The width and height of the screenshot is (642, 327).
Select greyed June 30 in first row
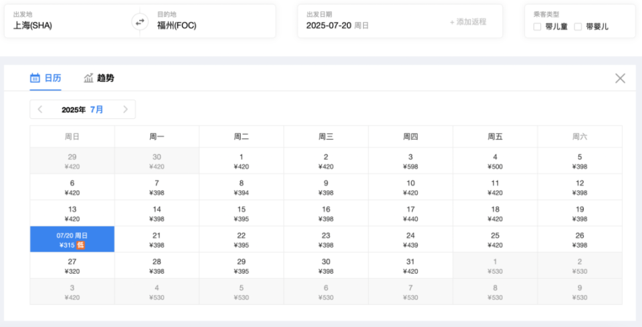[156, 161]
